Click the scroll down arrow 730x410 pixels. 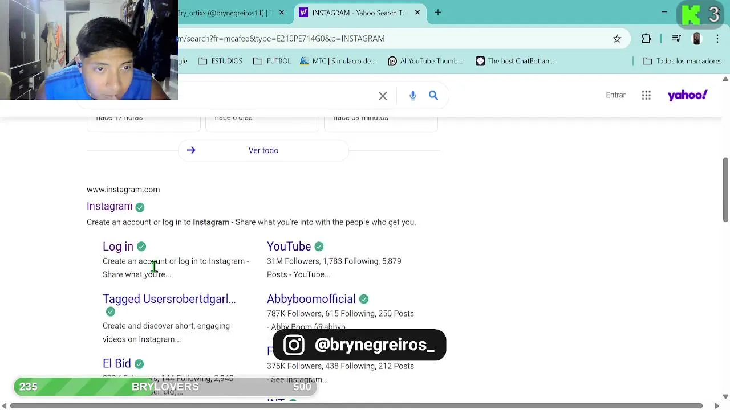(x=725, y=396)
